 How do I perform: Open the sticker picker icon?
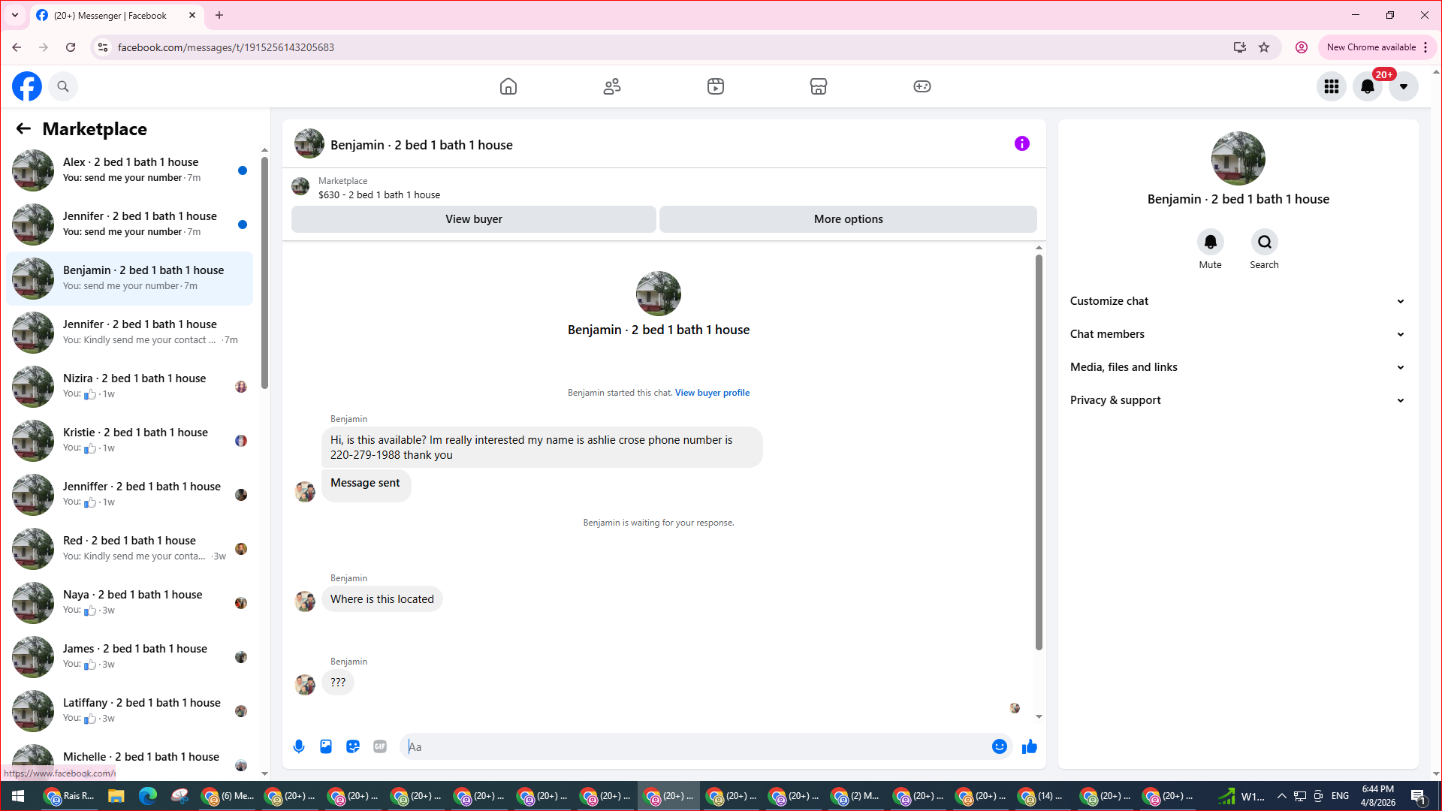[x=353, y=746]
